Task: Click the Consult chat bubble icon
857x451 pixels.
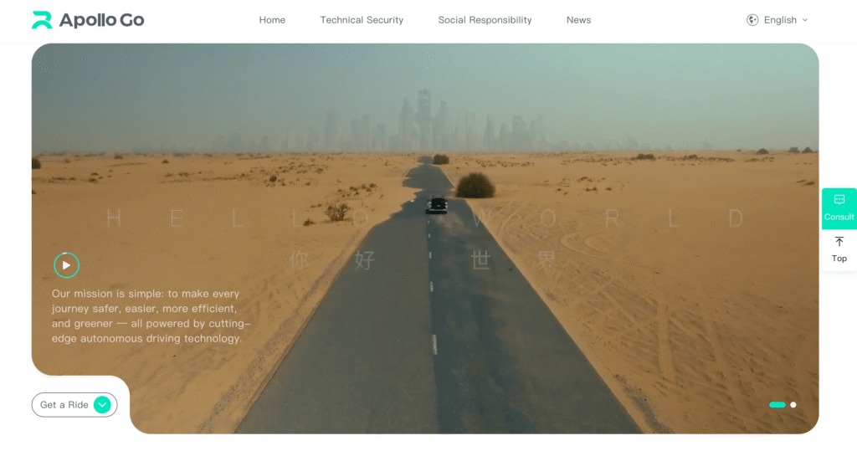Action: click(839, 199)
